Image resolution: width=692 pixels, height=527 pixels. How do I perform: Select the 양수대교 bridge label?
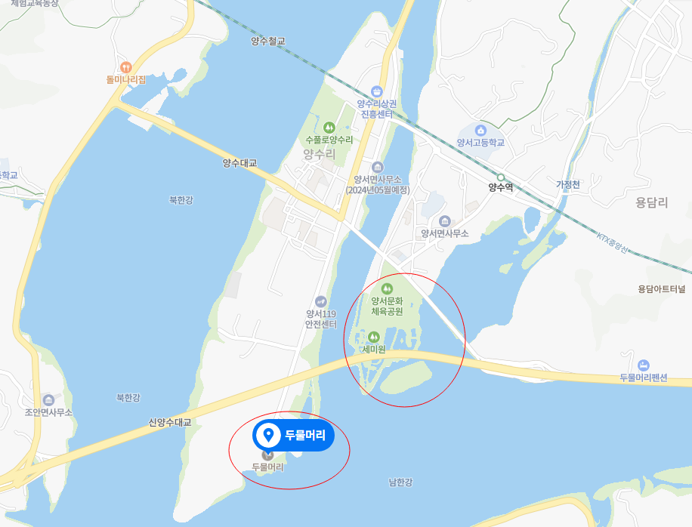coord(239,163)
